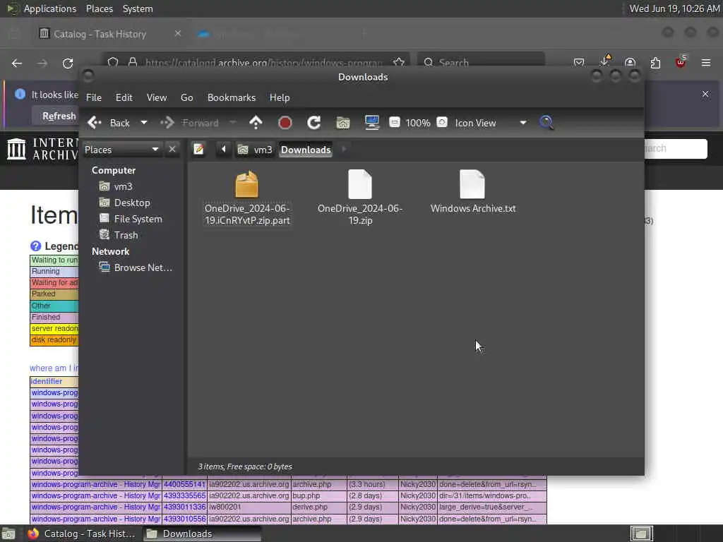
Task: Open the Places menu in top panel
Action: coord(99,8)
